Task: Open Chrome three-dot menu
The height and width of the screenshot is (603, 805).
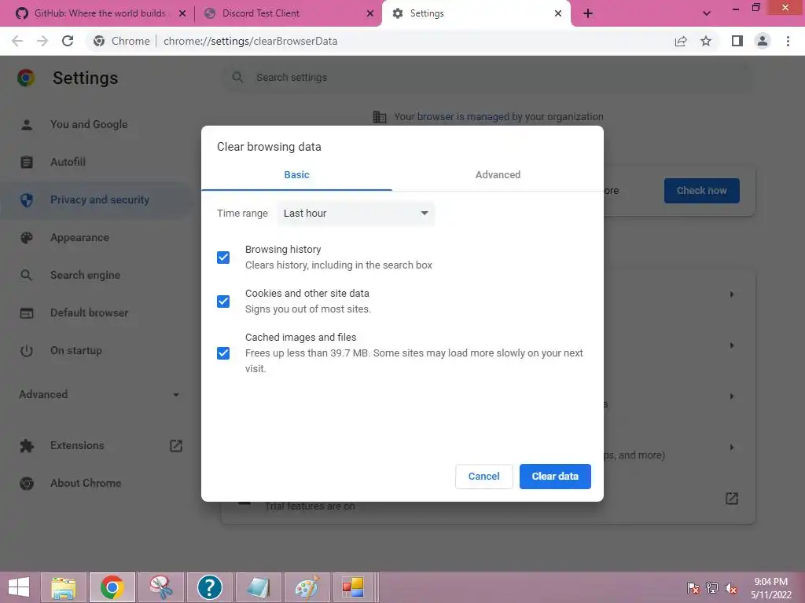Action: (788, 41)
